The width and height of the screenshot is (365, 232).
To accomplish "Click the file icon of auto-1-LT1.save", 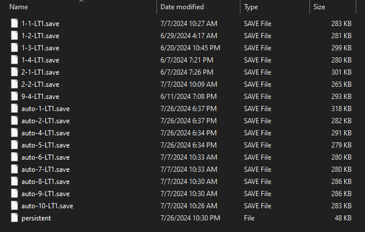I will point(14,108).
